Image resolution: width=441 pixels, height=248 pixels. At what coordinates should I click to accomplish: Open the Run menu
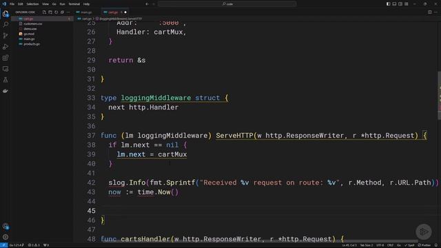[62, 4]
